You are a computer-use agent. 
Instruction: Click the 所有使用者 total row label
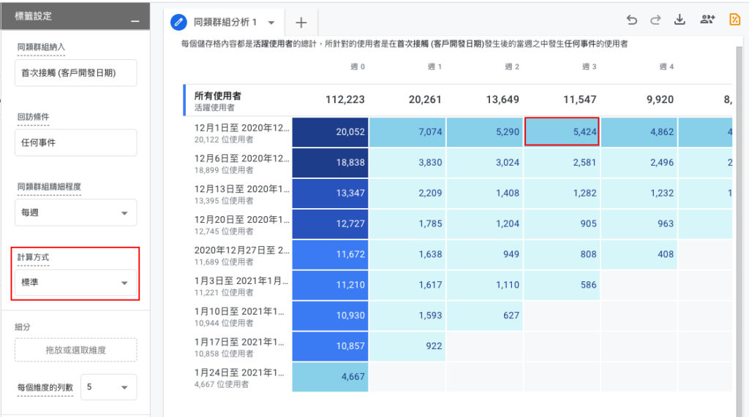pos(217,96)
